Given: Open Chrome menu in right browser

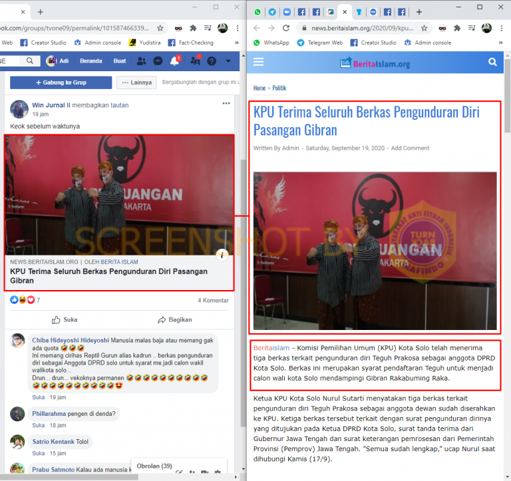Looking at the screenshot, I should (x=501, y=28).
